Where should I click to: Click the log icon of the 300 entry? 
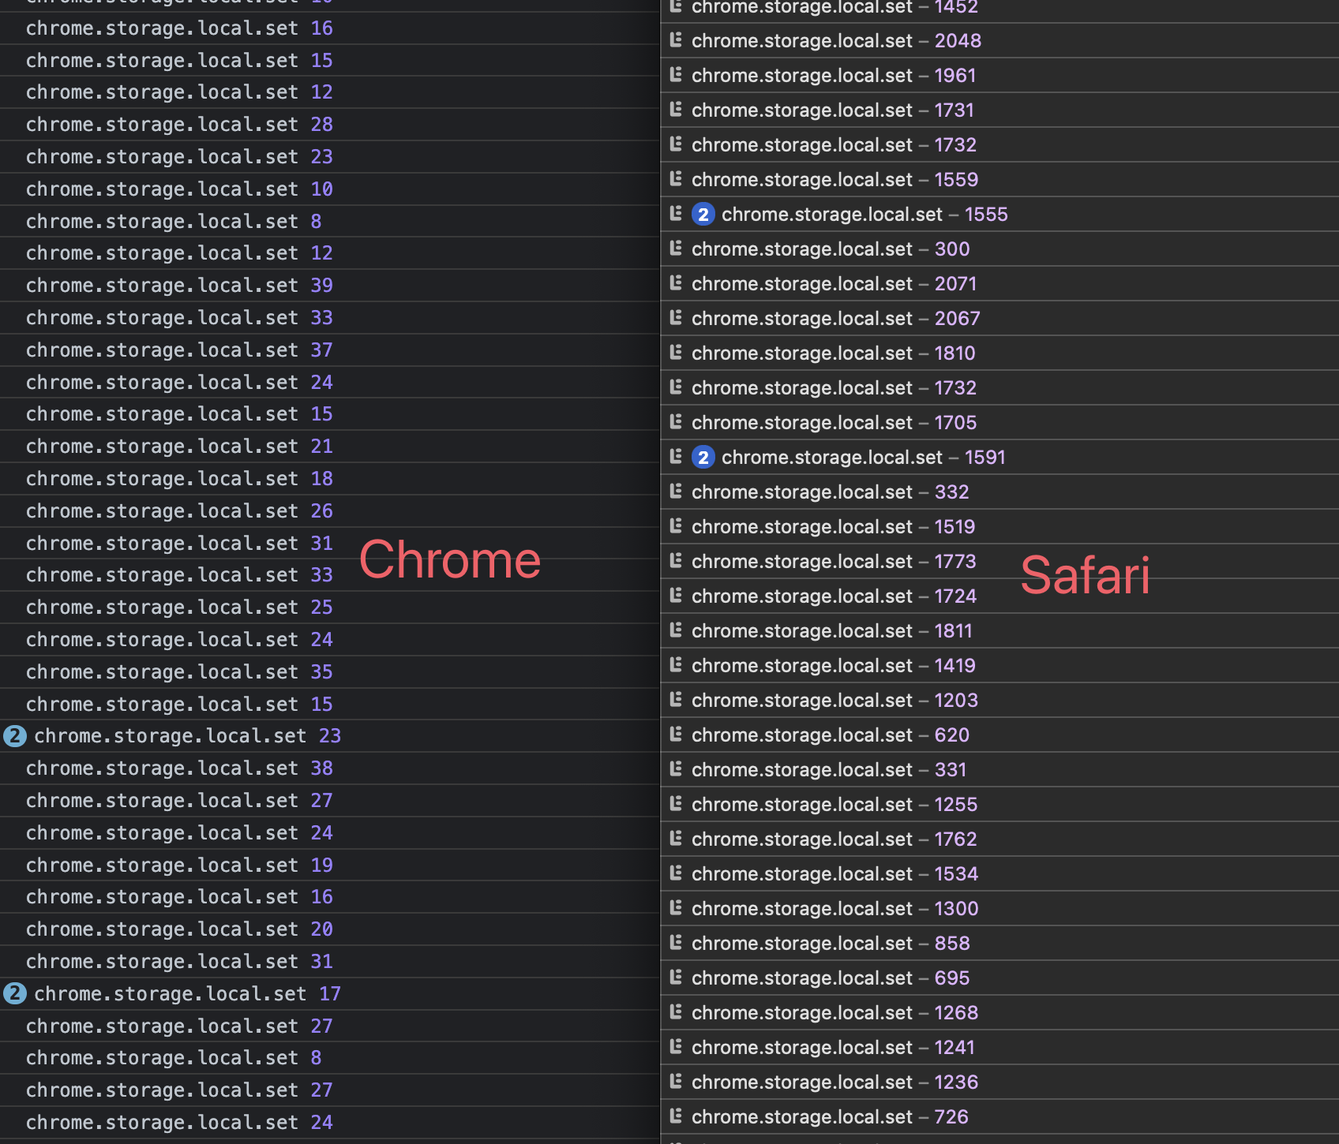pos(676,249)
